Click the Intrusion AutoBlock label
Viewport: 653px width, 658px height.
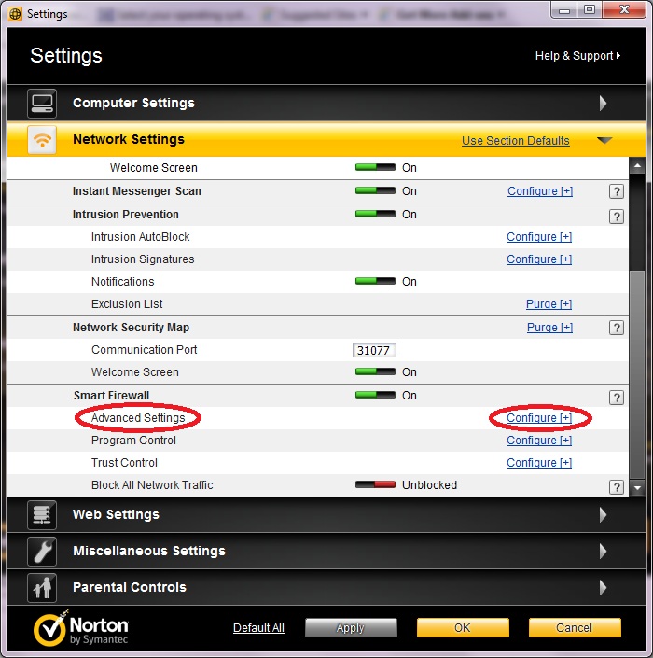pos(141,237)
